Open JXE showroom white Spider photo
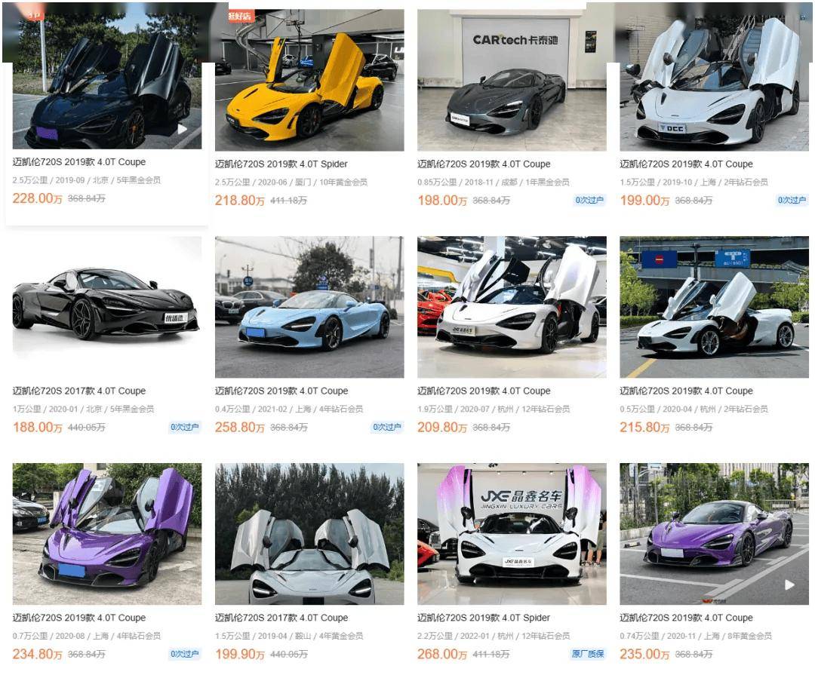Screen dimensions: 815x678 512,534
